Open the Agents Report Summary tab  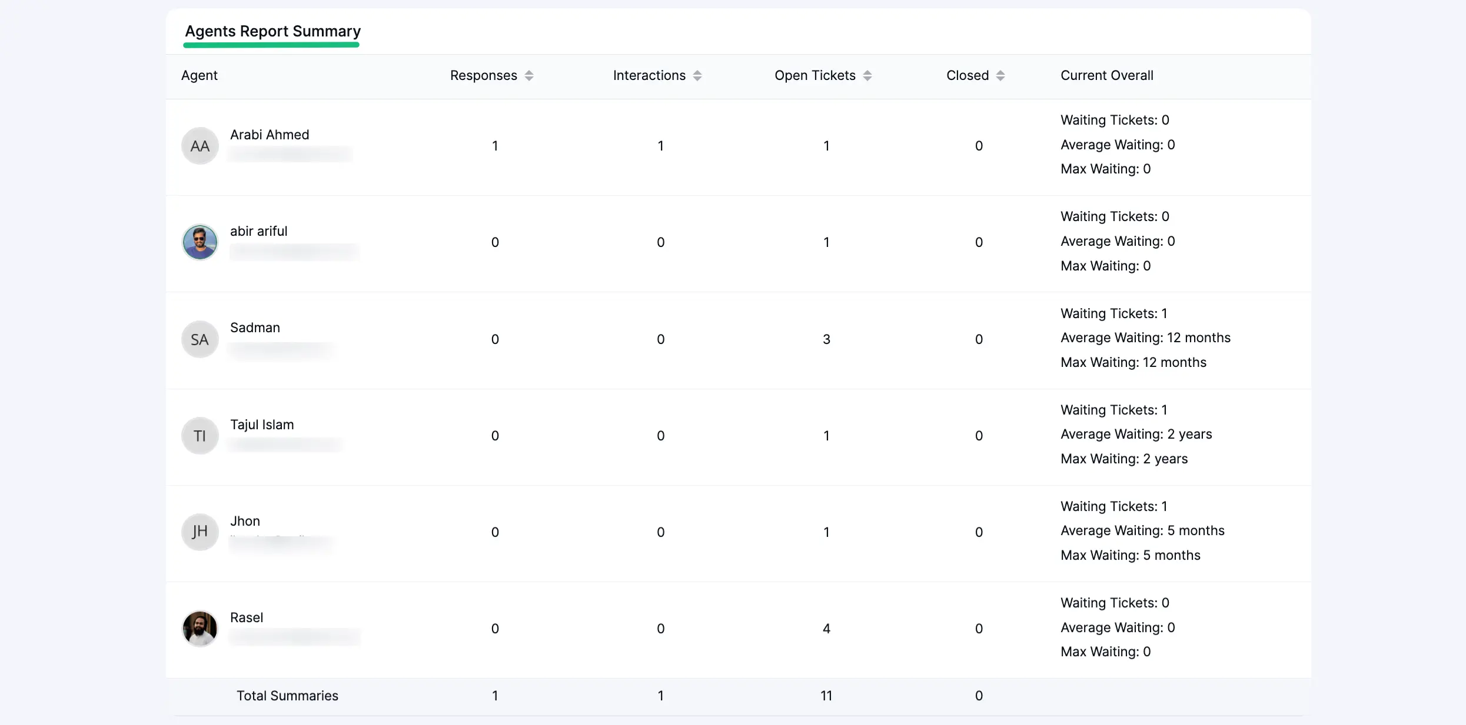pos(272,31)
